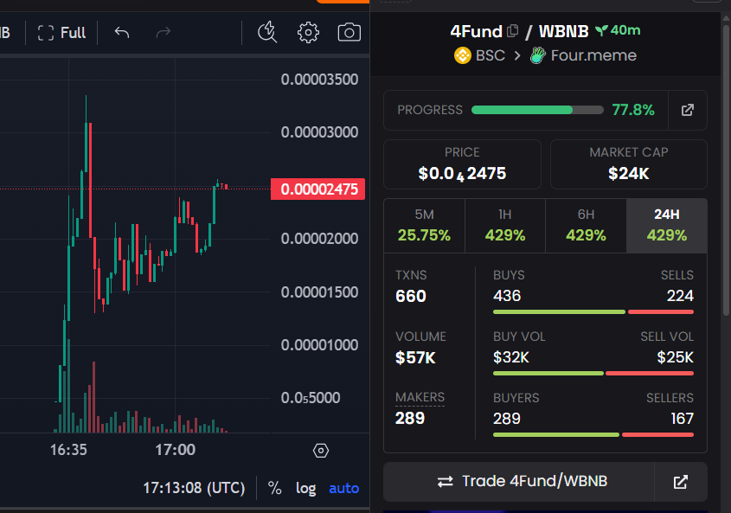Toggle log scale on chart
The height and width of the screenshot is (513, 731).
(x=306, y=488)
